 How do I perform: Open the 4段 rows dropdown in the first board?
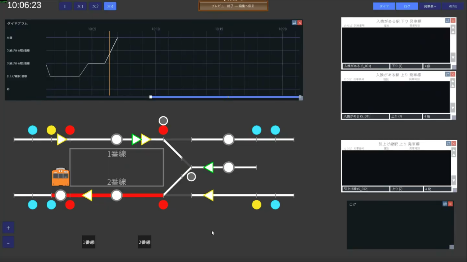(437, 66)
